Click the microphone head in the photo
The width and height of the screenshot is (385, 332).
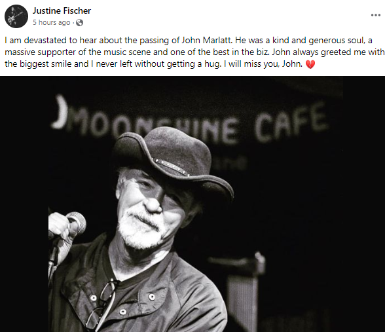tap(77, 223)
